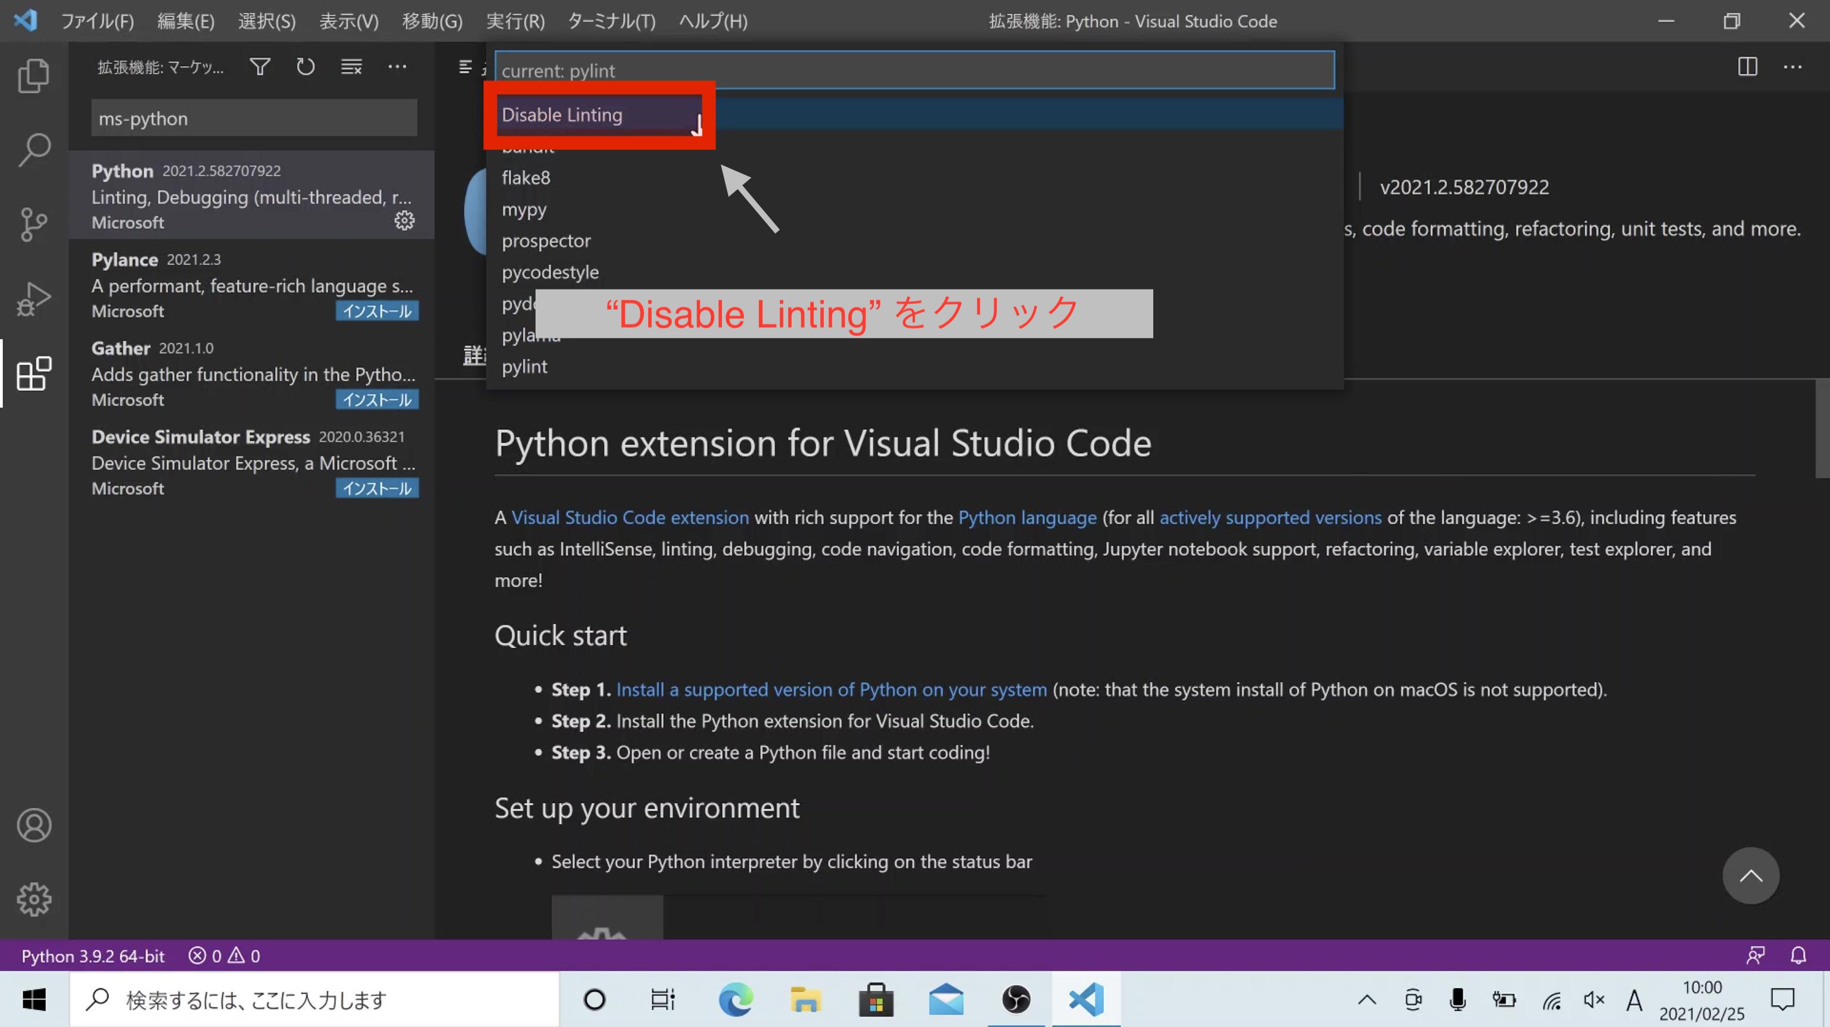Click the split editor icon
The image size is (1830, 1027).
point(1748,67)
